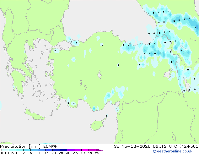The image size is (199, 154).
Task: Click the '50' legend scale label
Action: pyautogui.click(x=97, y=153)
